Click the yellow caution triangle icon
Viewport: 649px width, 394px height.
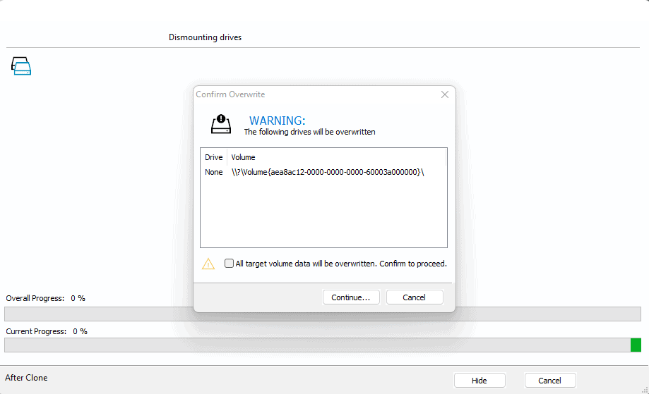pyautogui.click(x=208, y=264)
